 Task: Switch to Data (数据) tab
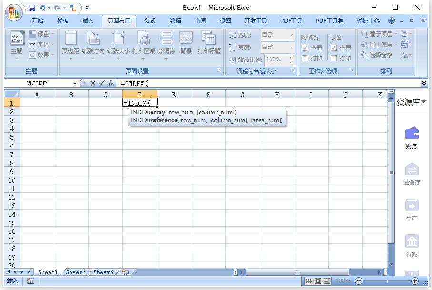[x=175, y=20]
